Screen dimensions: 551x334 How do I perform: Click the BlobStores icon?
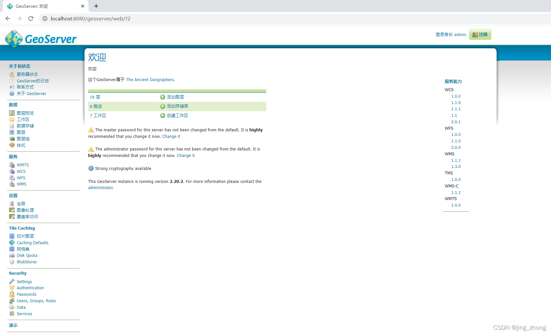pos(12,262)
